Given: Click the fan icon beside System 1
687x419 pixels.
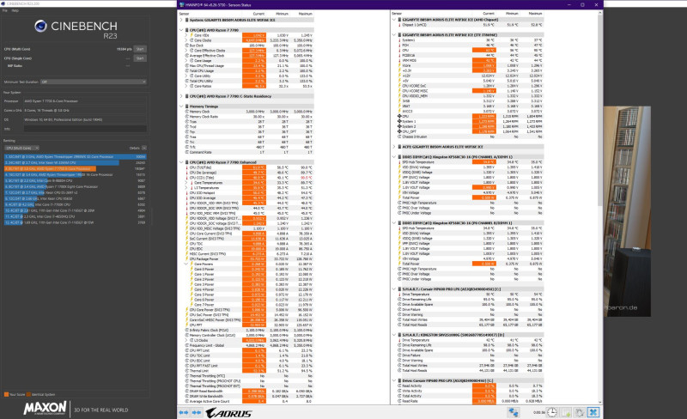Looking at the screenshot, I should coord(399,121).
